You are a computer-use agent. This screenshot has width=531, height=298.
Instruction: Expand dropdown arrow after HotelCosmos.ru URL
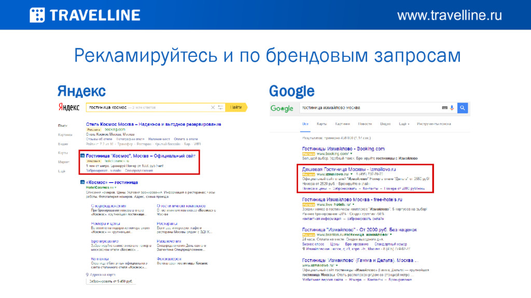[x=116, y=187]
